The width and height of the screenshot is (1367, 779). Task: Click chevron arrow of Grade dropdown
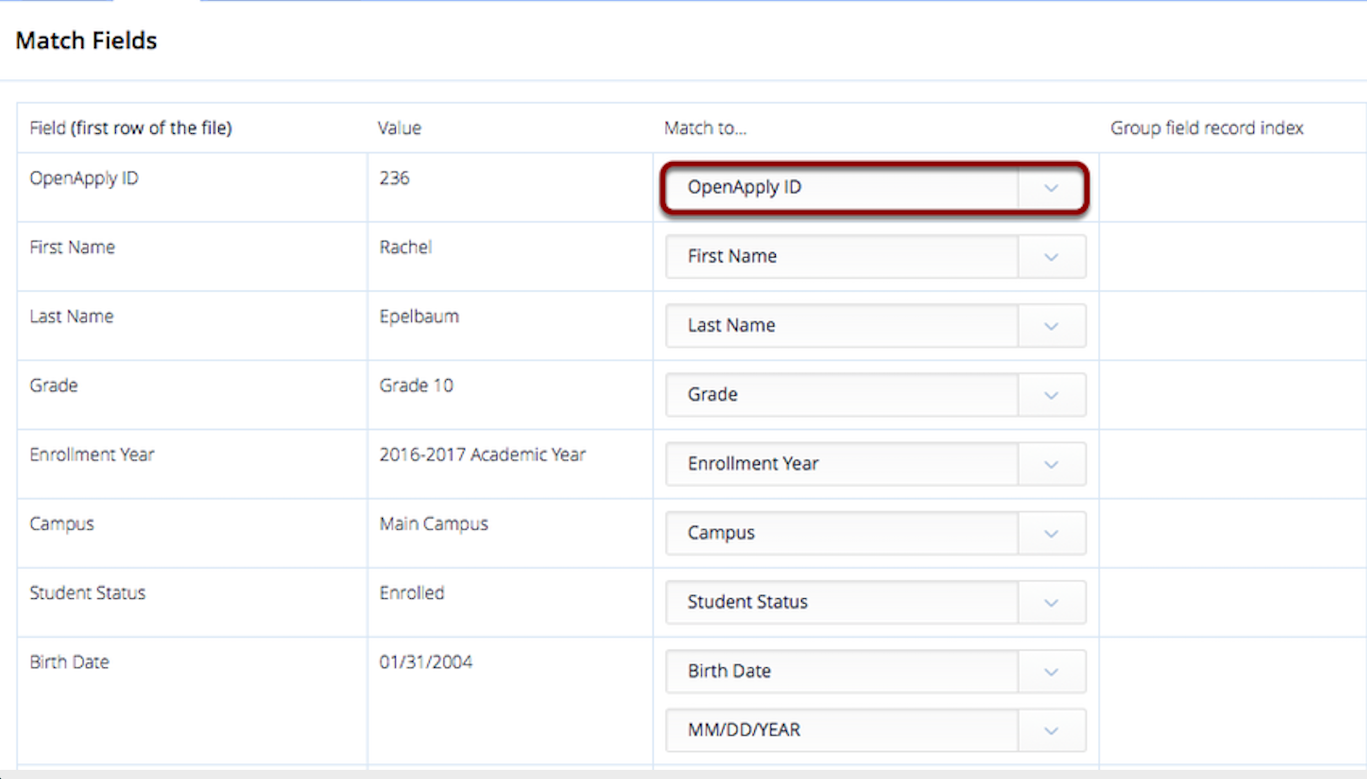(x=1051, y=395)
